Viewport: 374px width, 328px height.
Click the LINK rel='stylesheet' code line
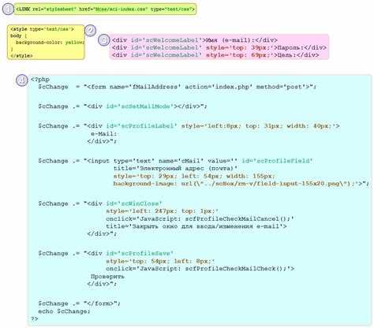pyautogui.click(x=105, y=9)
